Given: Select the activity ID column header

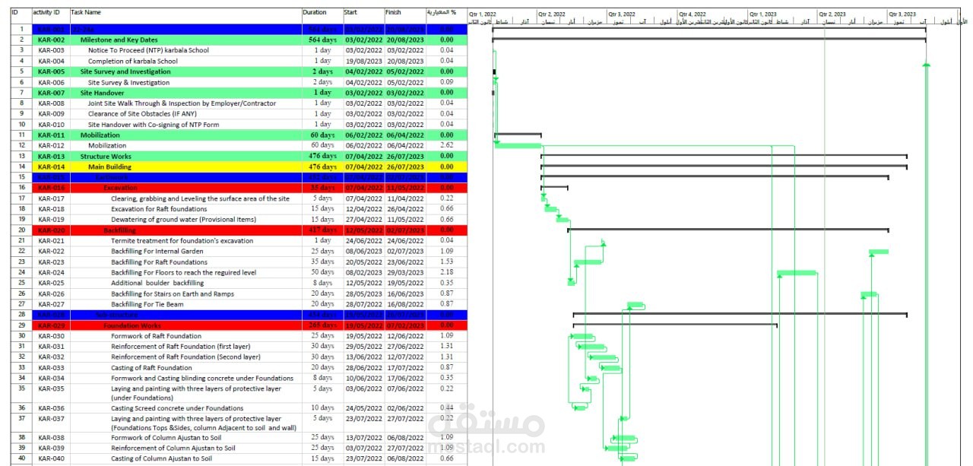Looking at the screenshot, I should point(46,13).
